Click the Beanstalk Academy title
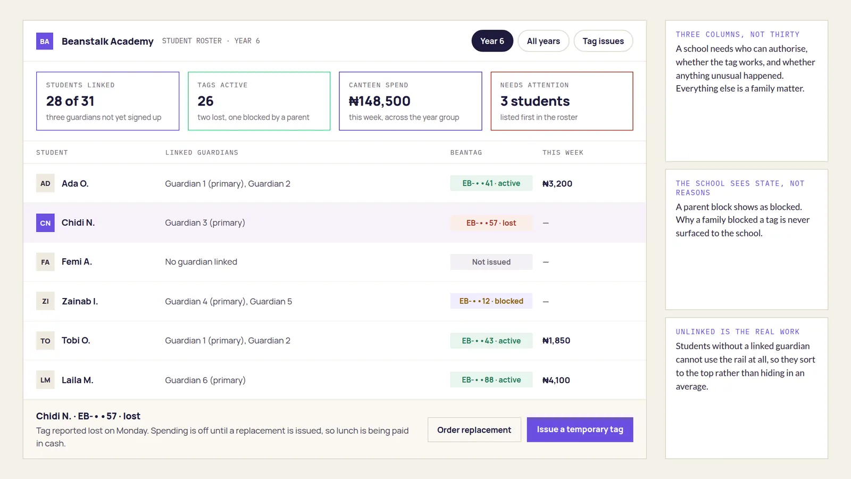 107,41
